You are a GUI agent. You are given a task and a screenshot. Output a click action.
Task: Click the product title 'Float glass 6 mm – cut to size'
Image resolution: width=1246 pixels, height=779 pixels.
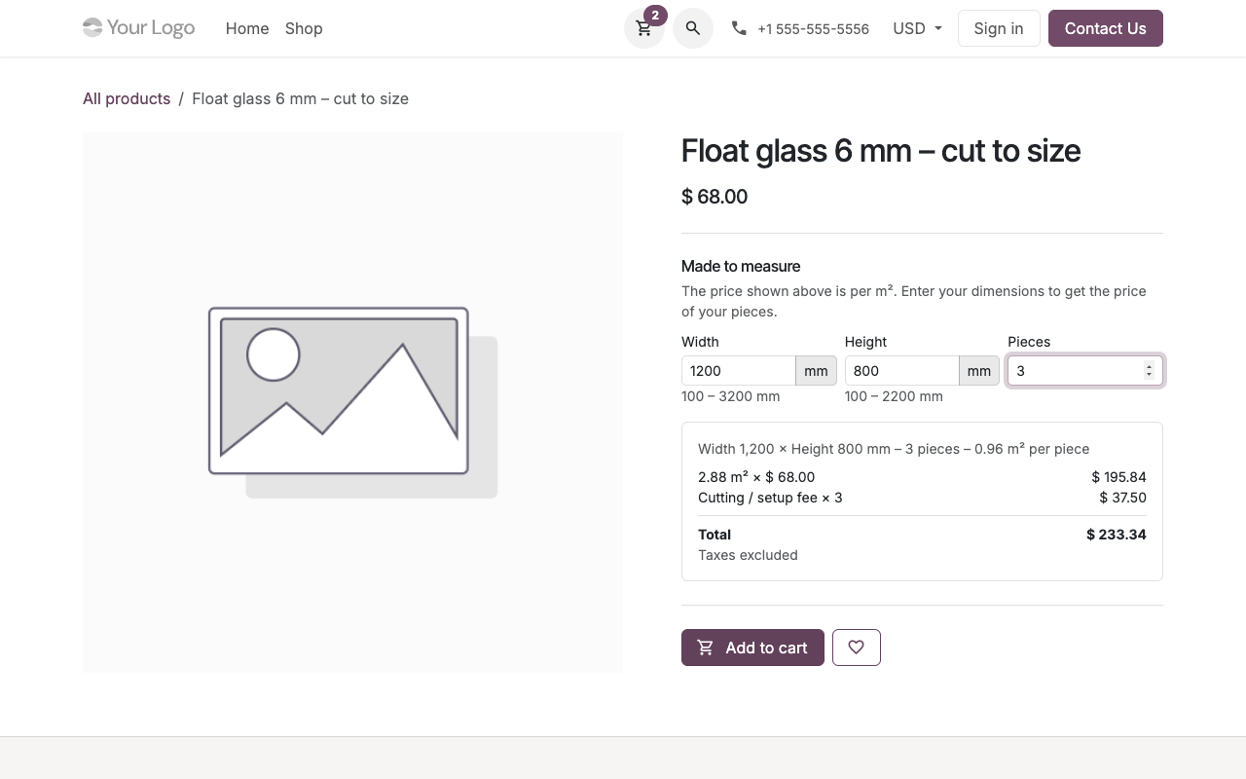(x=881, y=151)
